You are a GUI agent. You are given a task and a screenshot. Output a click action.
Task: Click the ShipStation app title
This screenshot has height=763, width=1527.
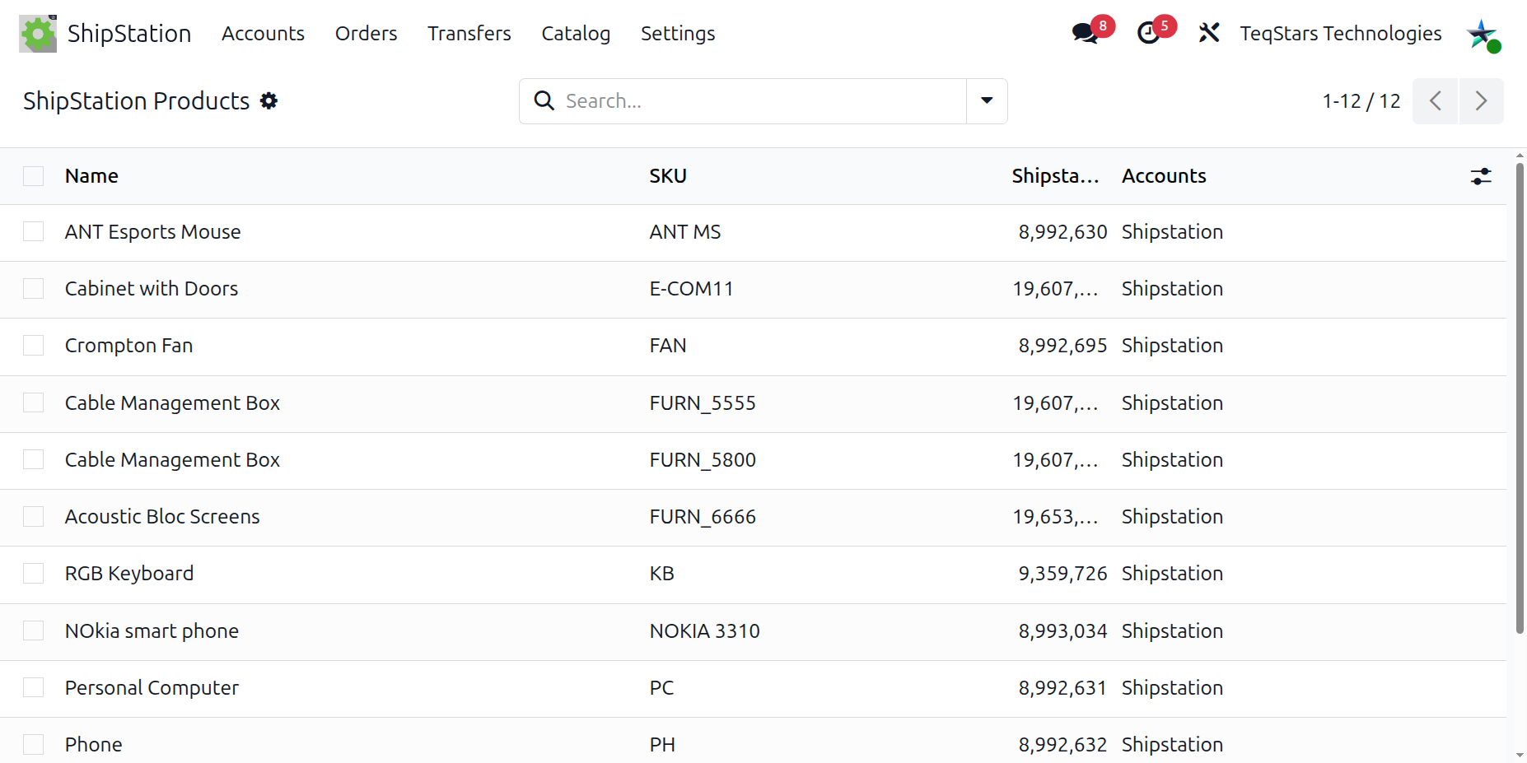pyautogui.click(x=129, y=33)
